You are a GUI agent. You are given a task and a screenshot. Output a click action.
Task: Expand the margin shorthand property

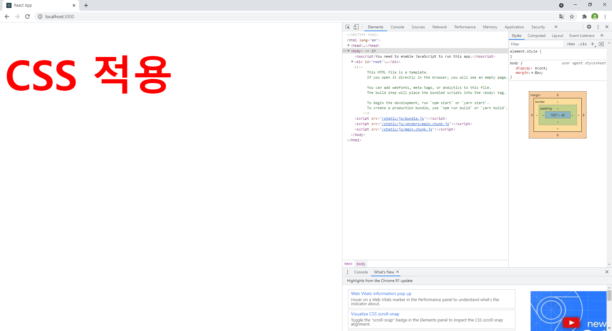(x=532, y=73)
